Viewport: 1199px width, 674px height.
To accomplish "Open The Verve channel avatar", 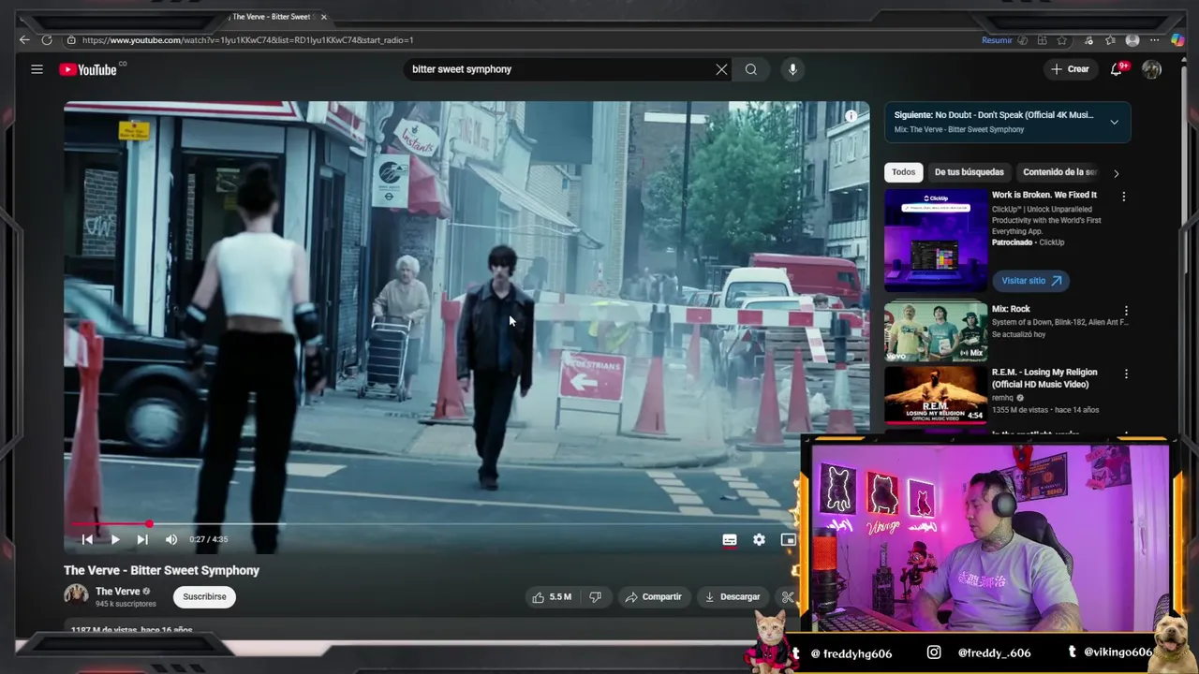I will [76, 595].
